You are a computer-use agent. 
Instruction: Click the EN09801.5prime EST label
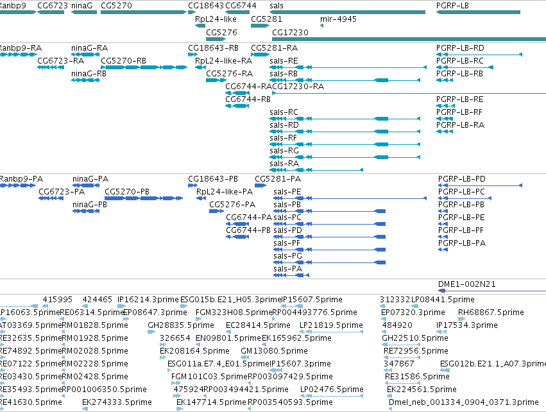228,338
